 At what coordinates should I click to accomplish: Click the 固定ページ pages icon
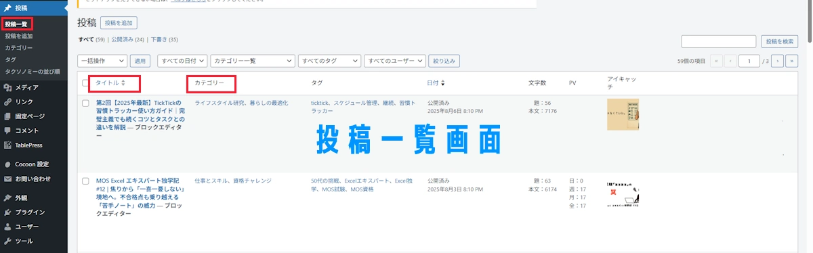tap(7, 116)
